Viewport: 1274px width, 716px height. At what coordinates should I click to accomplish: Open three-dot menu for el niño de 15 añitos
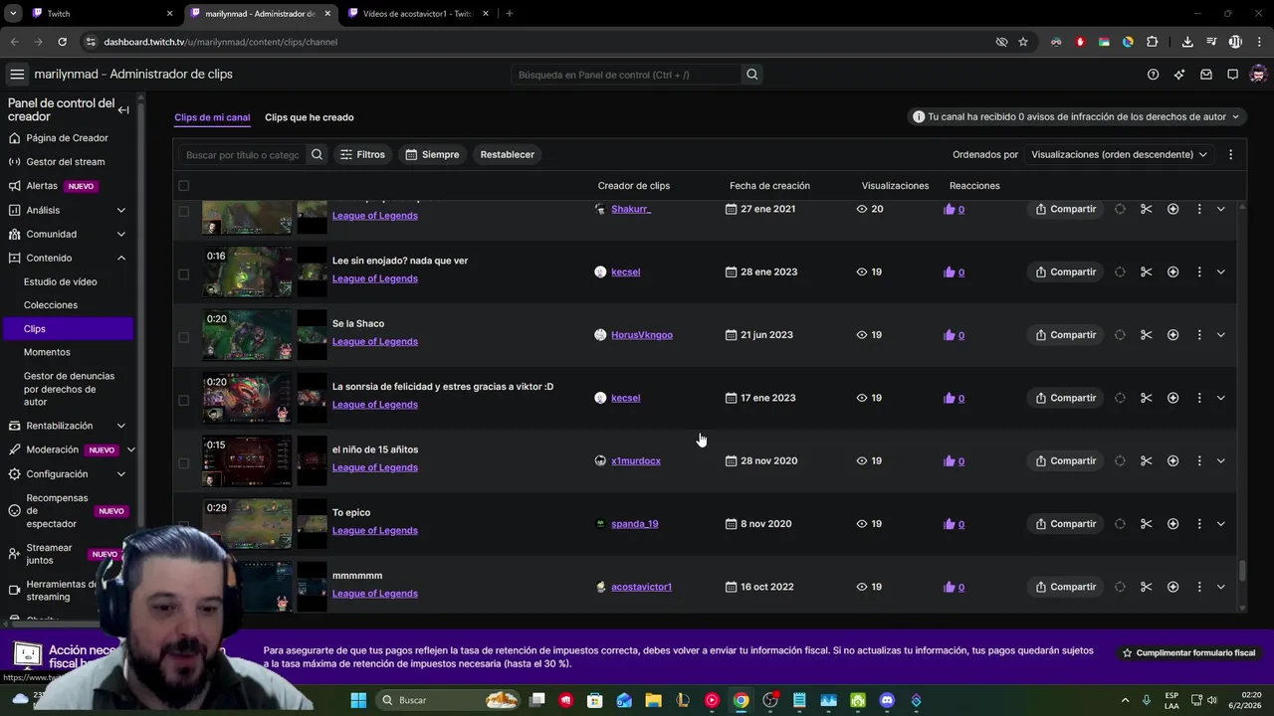[x=1199, y=460]
